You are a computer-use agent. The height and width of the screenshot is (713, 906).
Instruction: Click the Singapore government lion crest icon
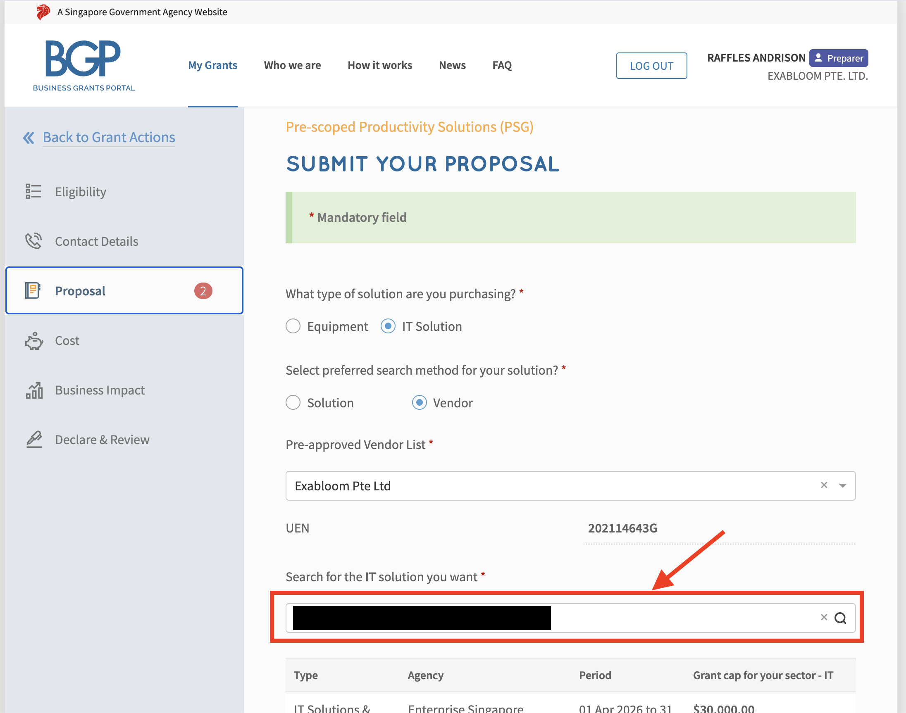[x=43, y=12]
